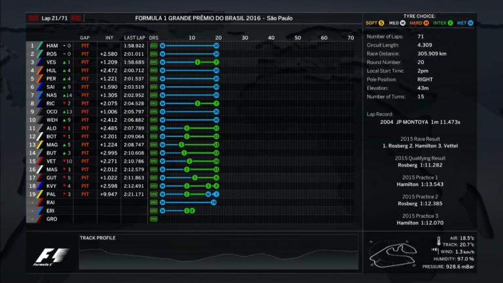Select the GAP column header
Screen dimensions: 503x283
[x=84, y=37]
